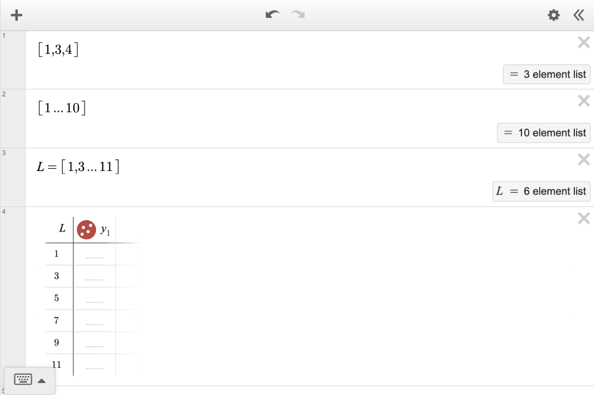Click the L column header in the table

61,229
